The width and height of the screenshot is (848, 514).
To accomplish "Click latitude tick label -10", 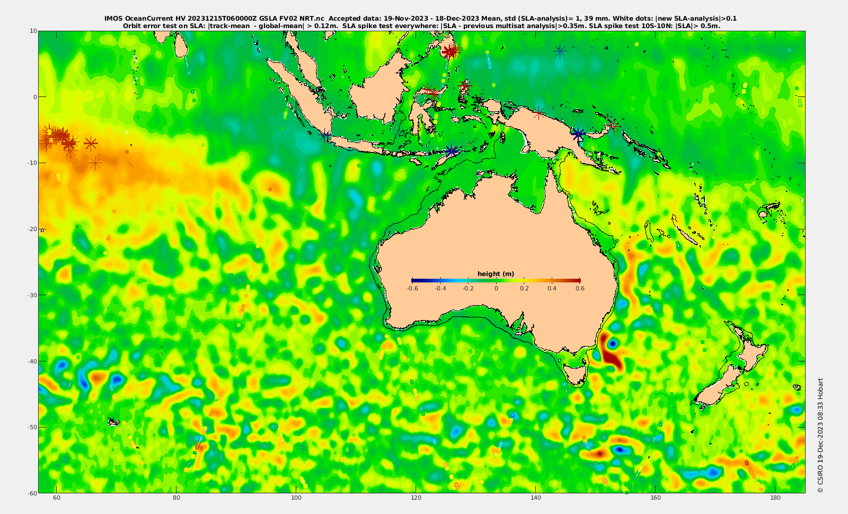I will click(31, 163).
